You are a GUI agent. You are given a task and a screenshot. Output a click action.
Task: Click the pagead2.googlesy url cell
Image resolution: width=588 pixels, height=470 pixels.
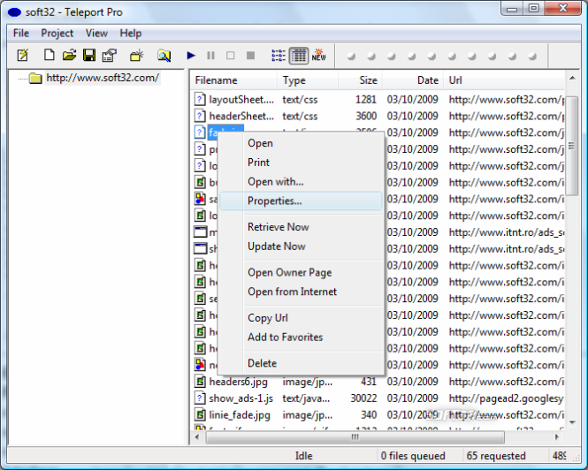tap(507, 398)
